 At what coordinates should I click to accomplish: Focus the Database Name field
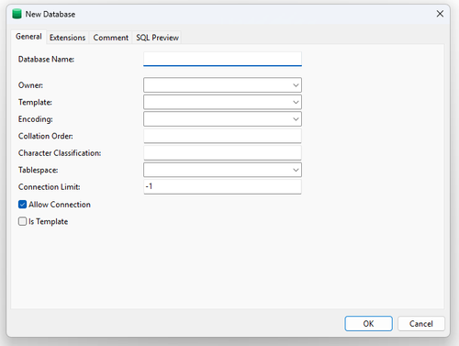(x=222, y=59)
